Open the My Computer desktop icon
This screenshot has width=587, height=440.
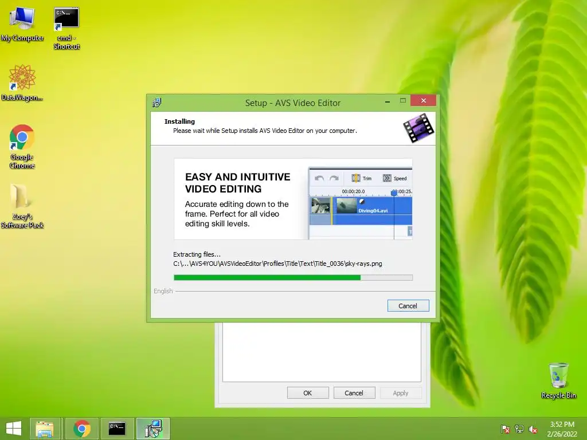point(22,24)
